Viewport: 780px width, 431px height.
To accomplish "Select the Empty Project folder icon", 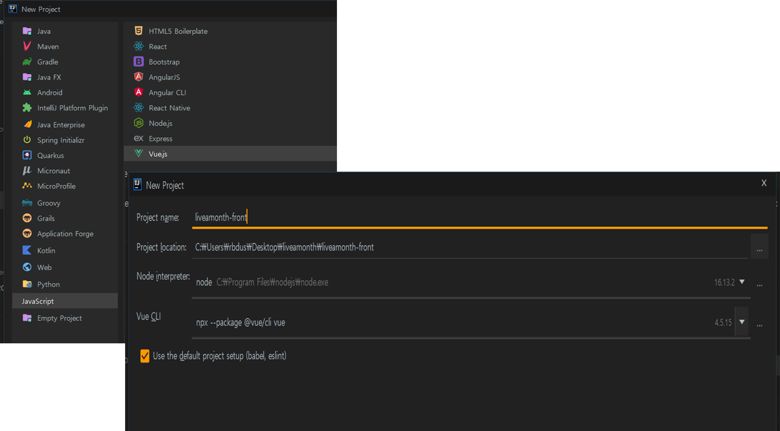I will (27, 318).
